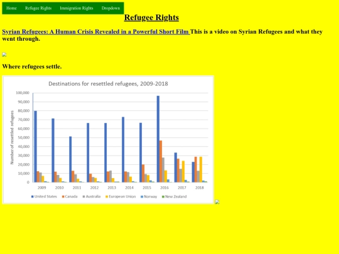Click the 'Number of resettled refugees' axis title
This screenshot has width=339, height=254.
(12, 137)
